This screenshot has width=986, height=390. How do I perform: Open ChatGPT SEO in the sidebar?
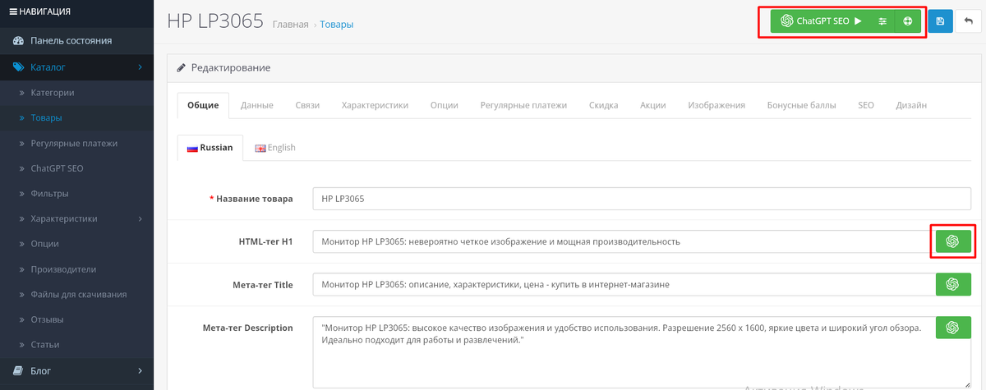click(x=57, y=168)
